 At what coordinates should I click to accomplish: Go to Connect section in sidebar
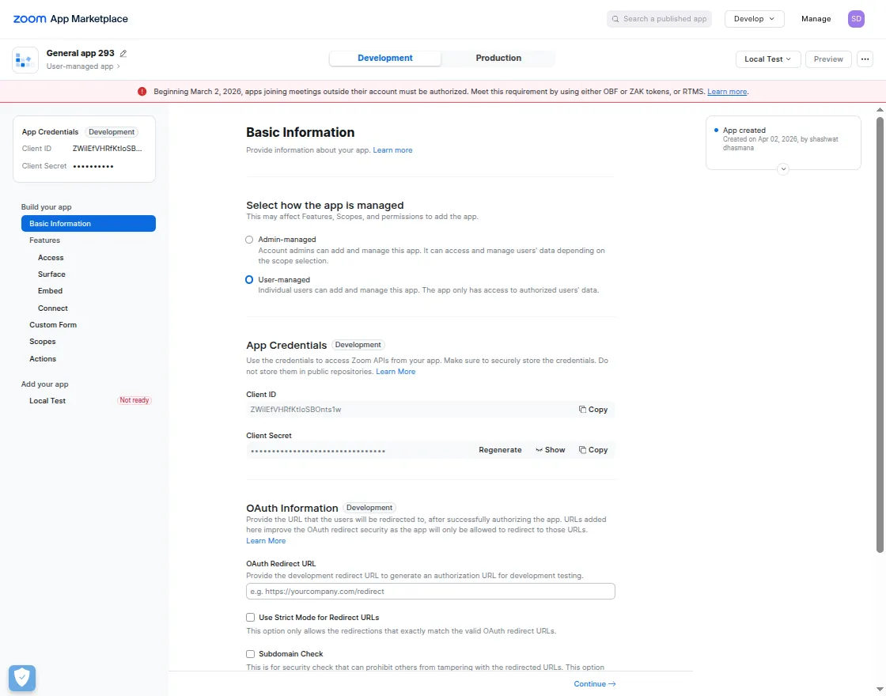52,308
